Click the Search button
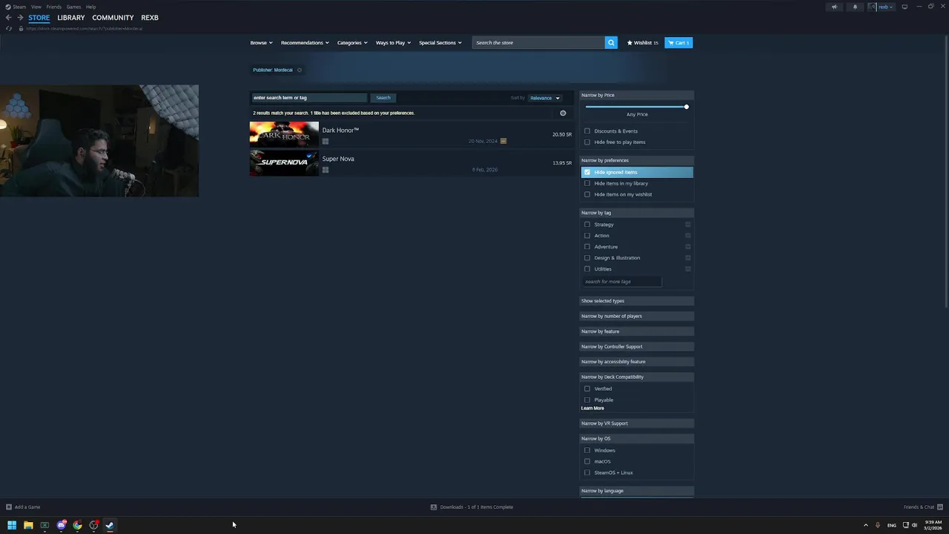Viewport: 949px width, 534px height. pos(383,98)
